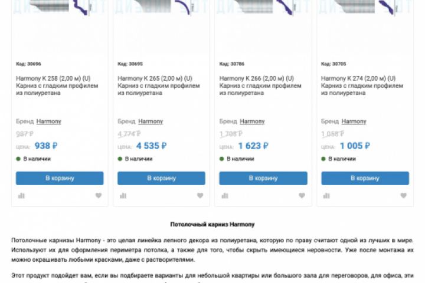Viewport: 425px width, 283px height.
Task: Add Harmony K 265 to cart
Action: pos(161,178)
